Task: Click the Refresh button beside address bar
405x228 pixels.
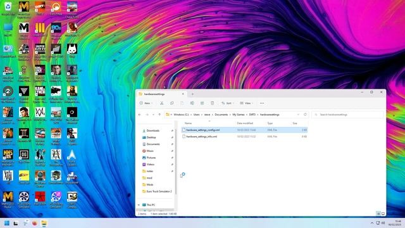Action: tap(305, 115)
